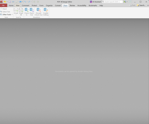This screenshot has width=149, height=124.
Task: Expand the quick access email dropdown arrow
Action: click(x=18, y=2)
